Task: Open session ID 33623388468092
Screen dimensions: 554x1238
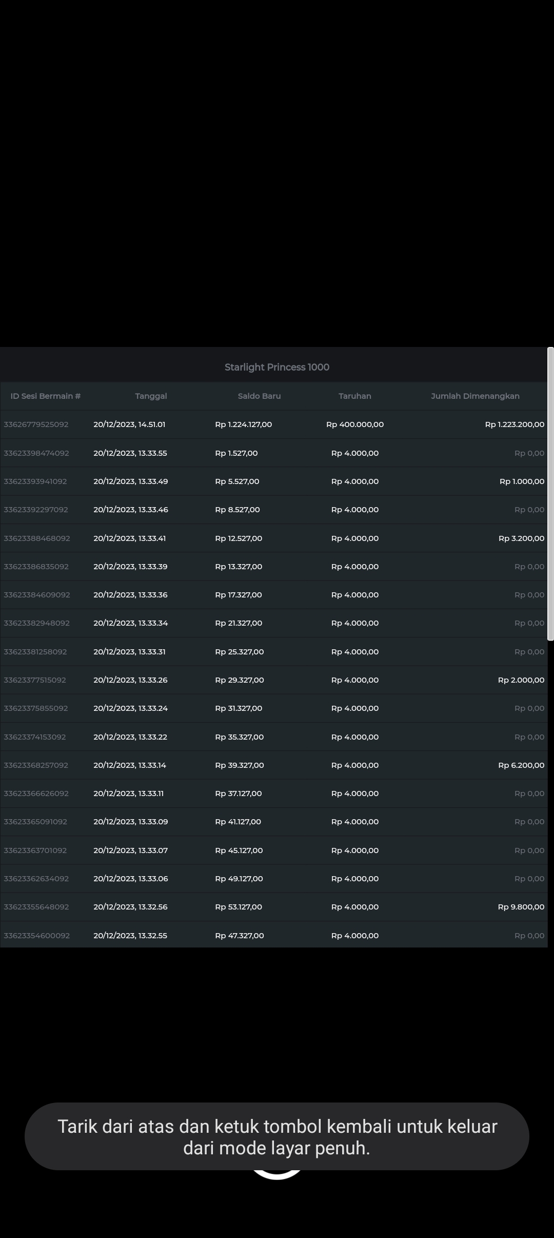Action: [36, 538]
